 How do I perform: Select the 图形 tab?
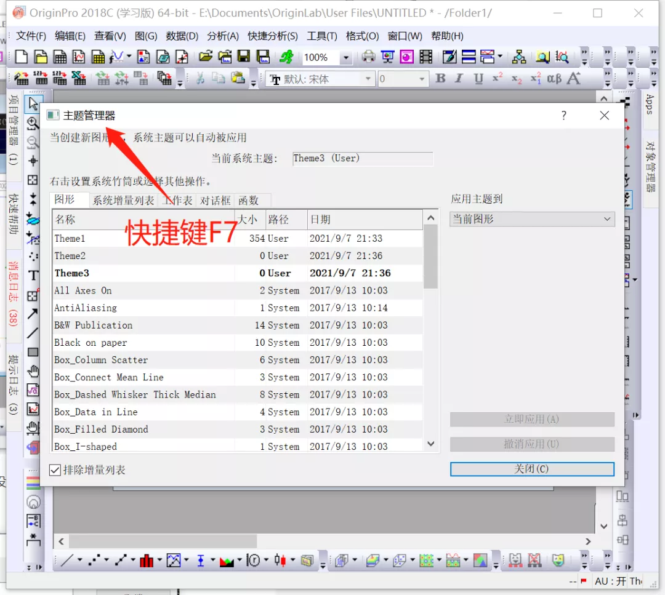70,199
